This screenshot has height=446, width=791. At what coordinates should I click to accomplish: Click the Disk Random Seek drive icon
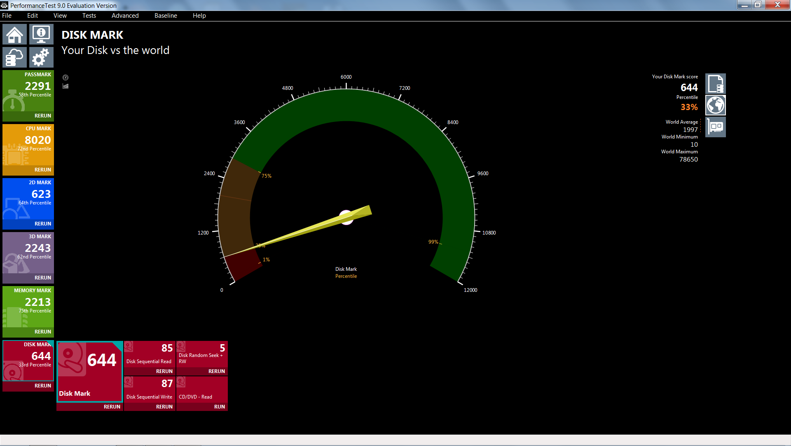pos(181,346)
